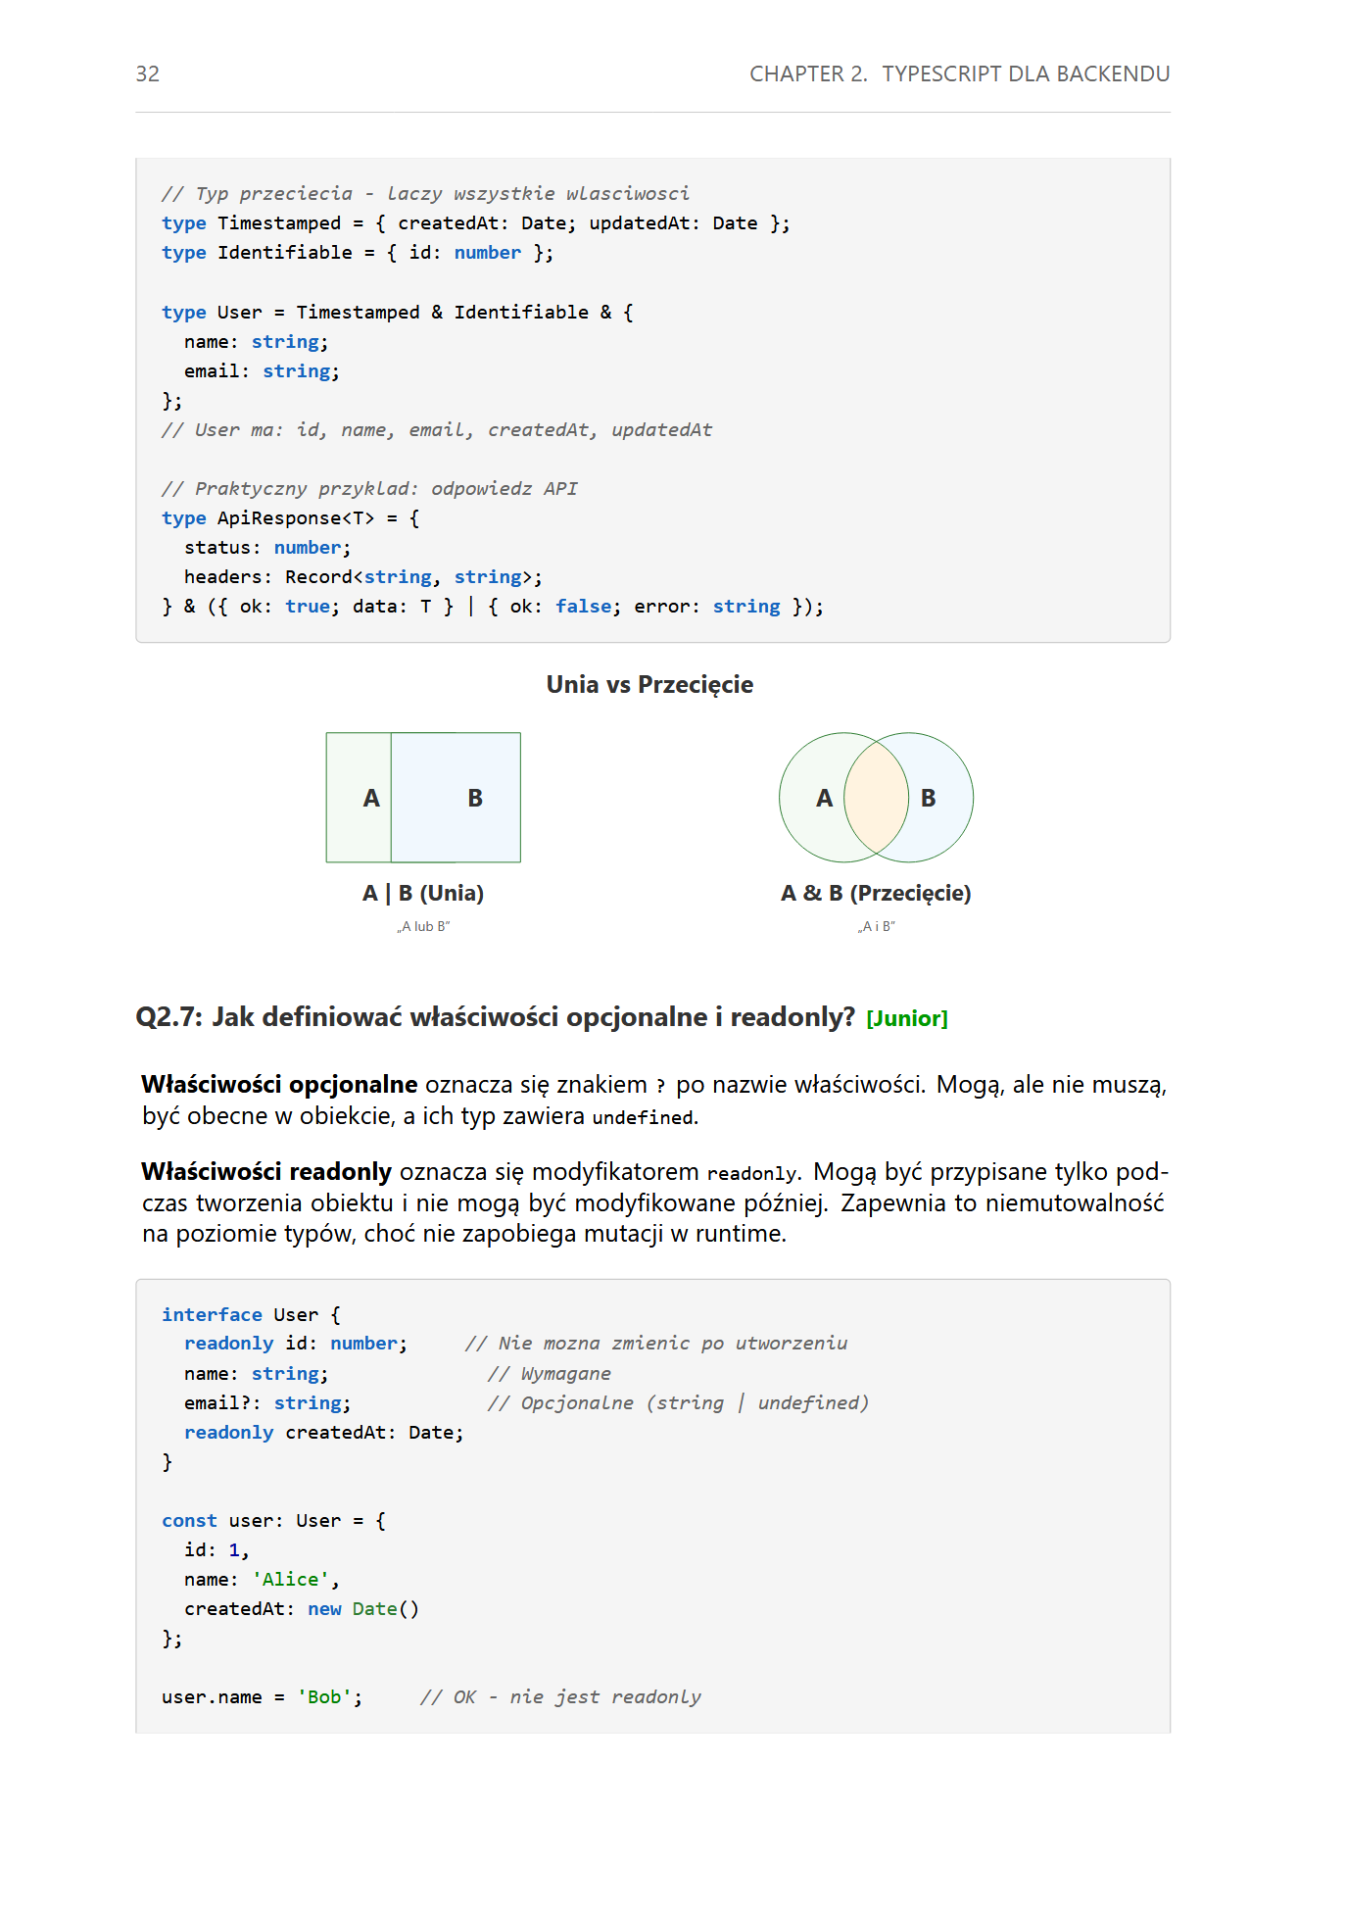The width and height of the screenshot is (1345, 1911).
Task: Click the "email?: string;" property line
Action: point(267,1403)
